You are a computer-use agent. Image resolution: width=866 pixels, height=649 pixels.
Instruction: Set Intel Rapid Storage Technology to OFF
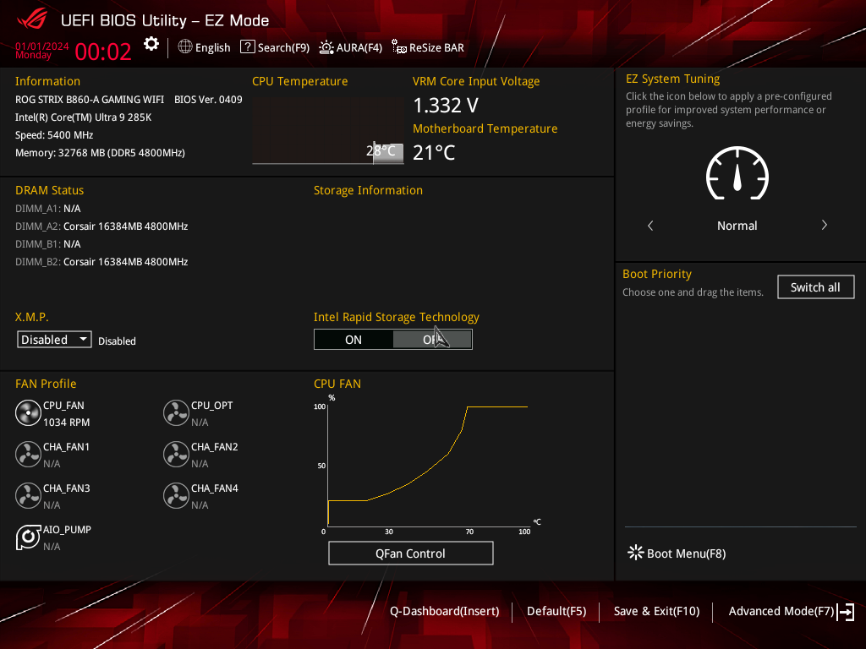pos(432,340)
